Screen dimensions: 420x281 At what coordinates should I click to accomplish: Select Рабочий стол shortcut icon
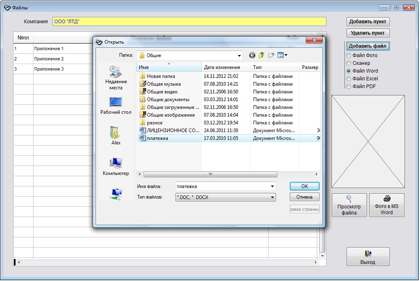pyautogui.click(x=116, y=106)
